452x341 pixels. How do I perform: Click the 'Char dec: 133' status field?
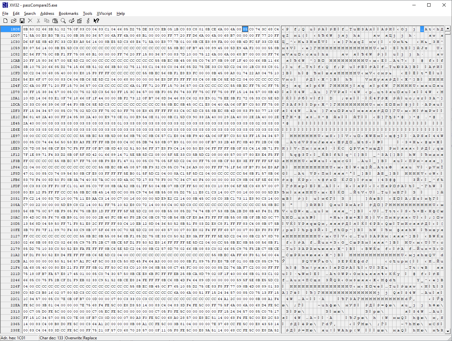[52, 338]
